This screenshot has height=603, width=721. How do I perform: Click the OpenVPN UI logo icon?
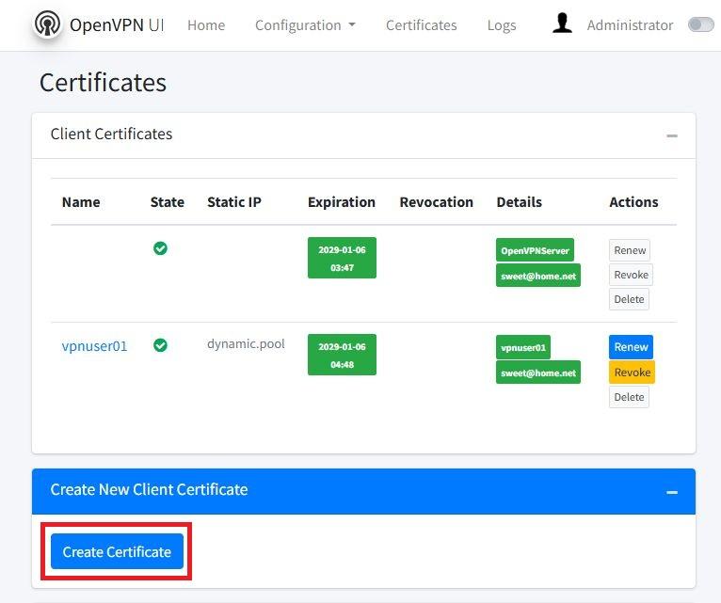[x=47, y=24]
